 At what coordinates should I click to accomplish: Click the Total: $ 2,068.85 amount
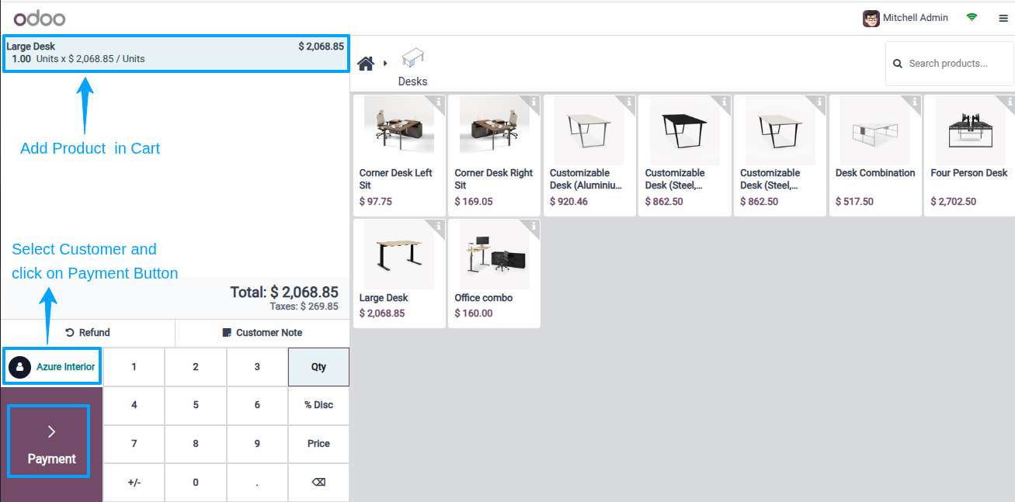pos(284,293)
